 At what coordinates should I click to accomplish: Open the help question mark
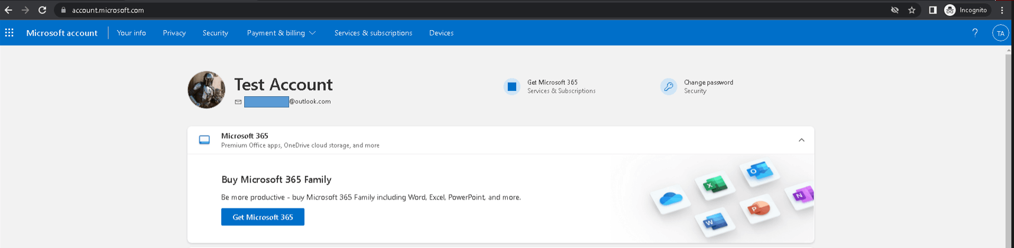[x=975, y=33]
